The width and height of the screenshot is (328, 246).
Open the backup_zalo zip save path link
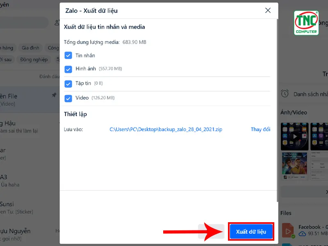click(166, 129)
